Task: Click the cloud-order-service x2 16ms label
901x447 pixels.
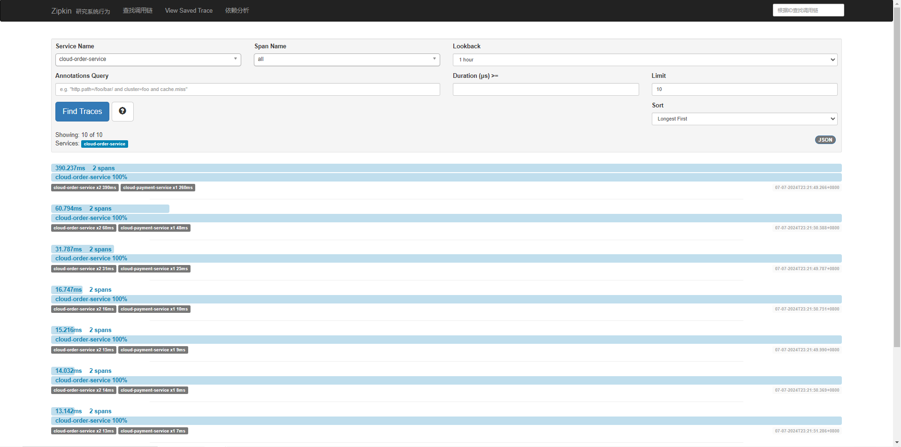Action: [x=84, y=309]
